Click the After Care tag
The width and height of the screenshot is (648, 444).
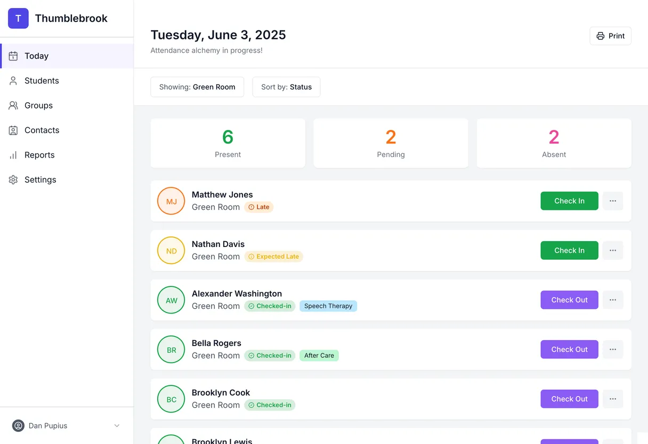pyautogui.click(x=319, y=356)
